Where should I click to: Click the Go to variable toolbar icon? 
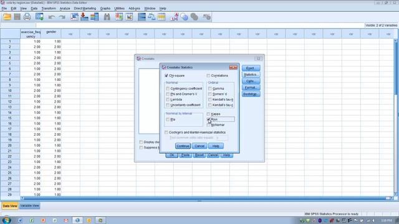click(84, 17)
